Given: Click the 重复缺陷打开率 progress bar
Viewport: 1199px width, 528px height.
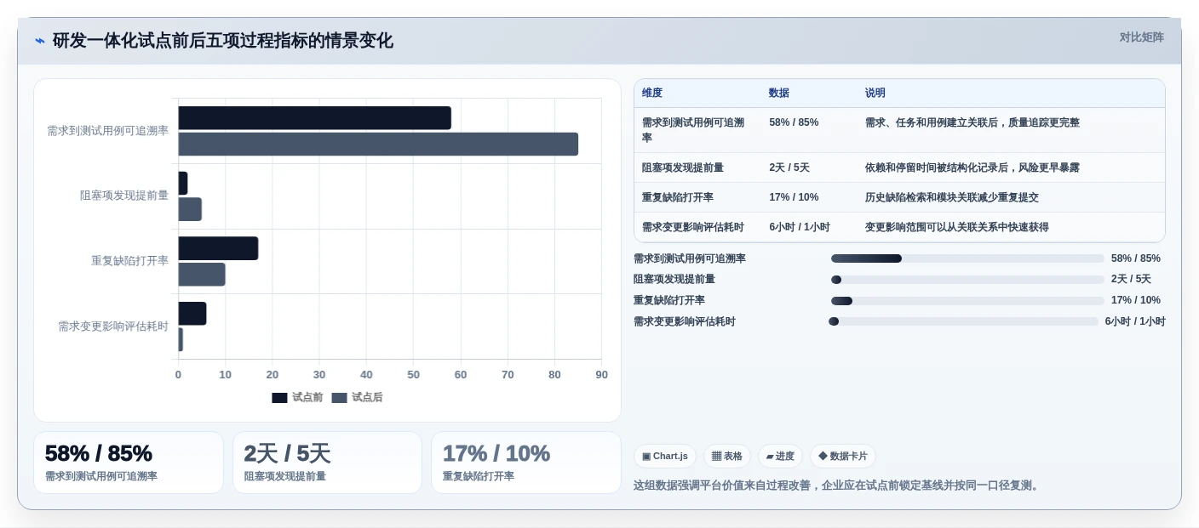Looking at the screenshot, I should (967, 301).
